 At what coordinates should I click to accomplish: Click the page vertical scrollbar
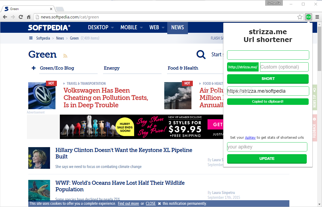319,49
